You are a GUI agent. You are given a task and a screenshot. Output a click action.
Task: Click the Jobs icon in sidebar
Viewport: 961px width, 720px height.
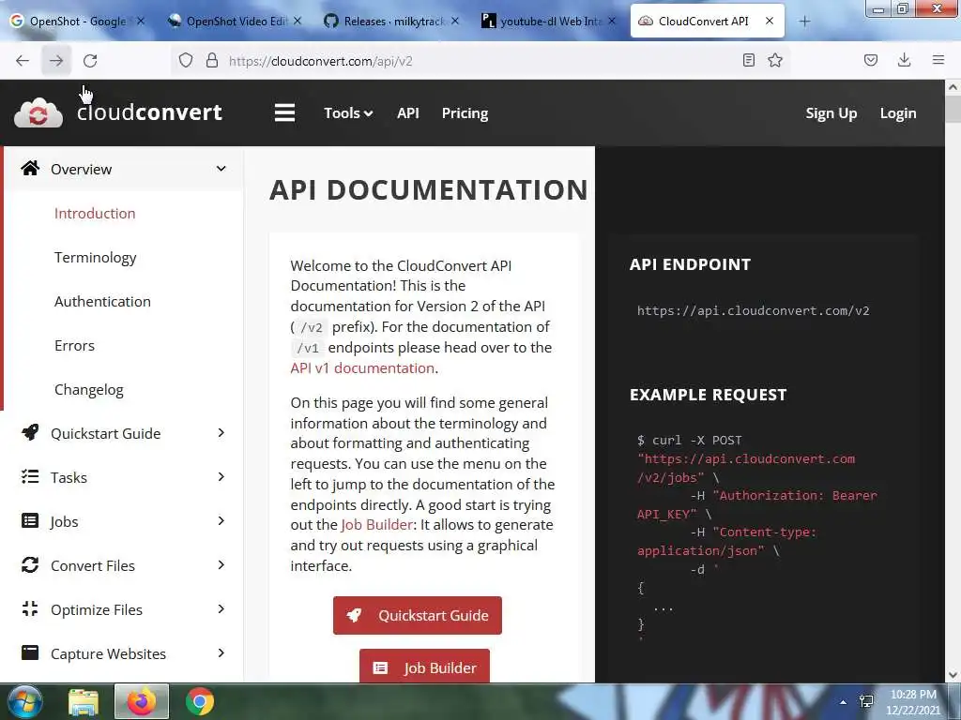30,520
